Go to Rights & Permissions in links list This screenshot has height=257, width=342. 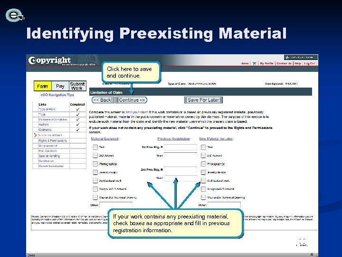53,141
